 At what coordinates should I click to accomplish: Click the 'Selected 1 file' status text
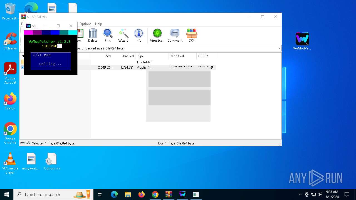[54, 143]
